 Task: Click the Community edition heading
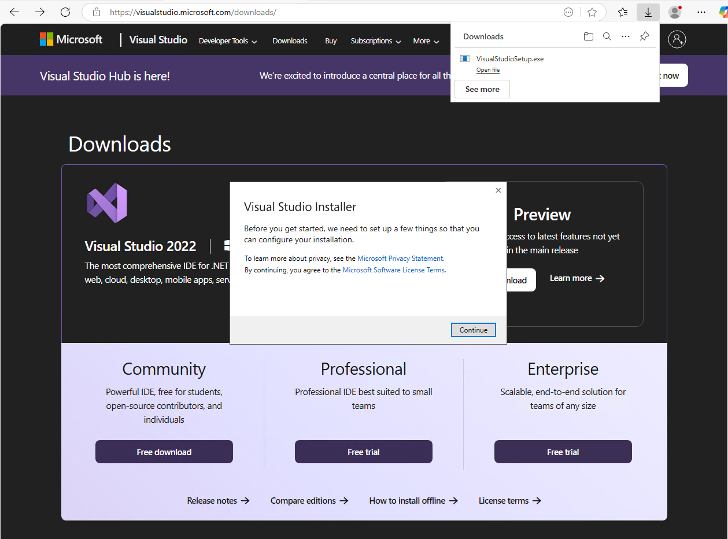pyautogui.click(x=164, y=369)
